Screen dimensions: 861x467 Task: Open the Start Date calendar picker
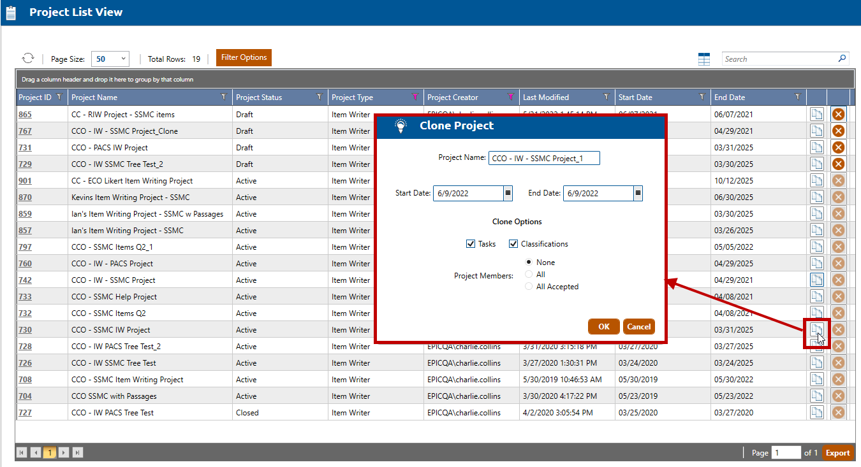pyautogui.click(x=508, y=193)
